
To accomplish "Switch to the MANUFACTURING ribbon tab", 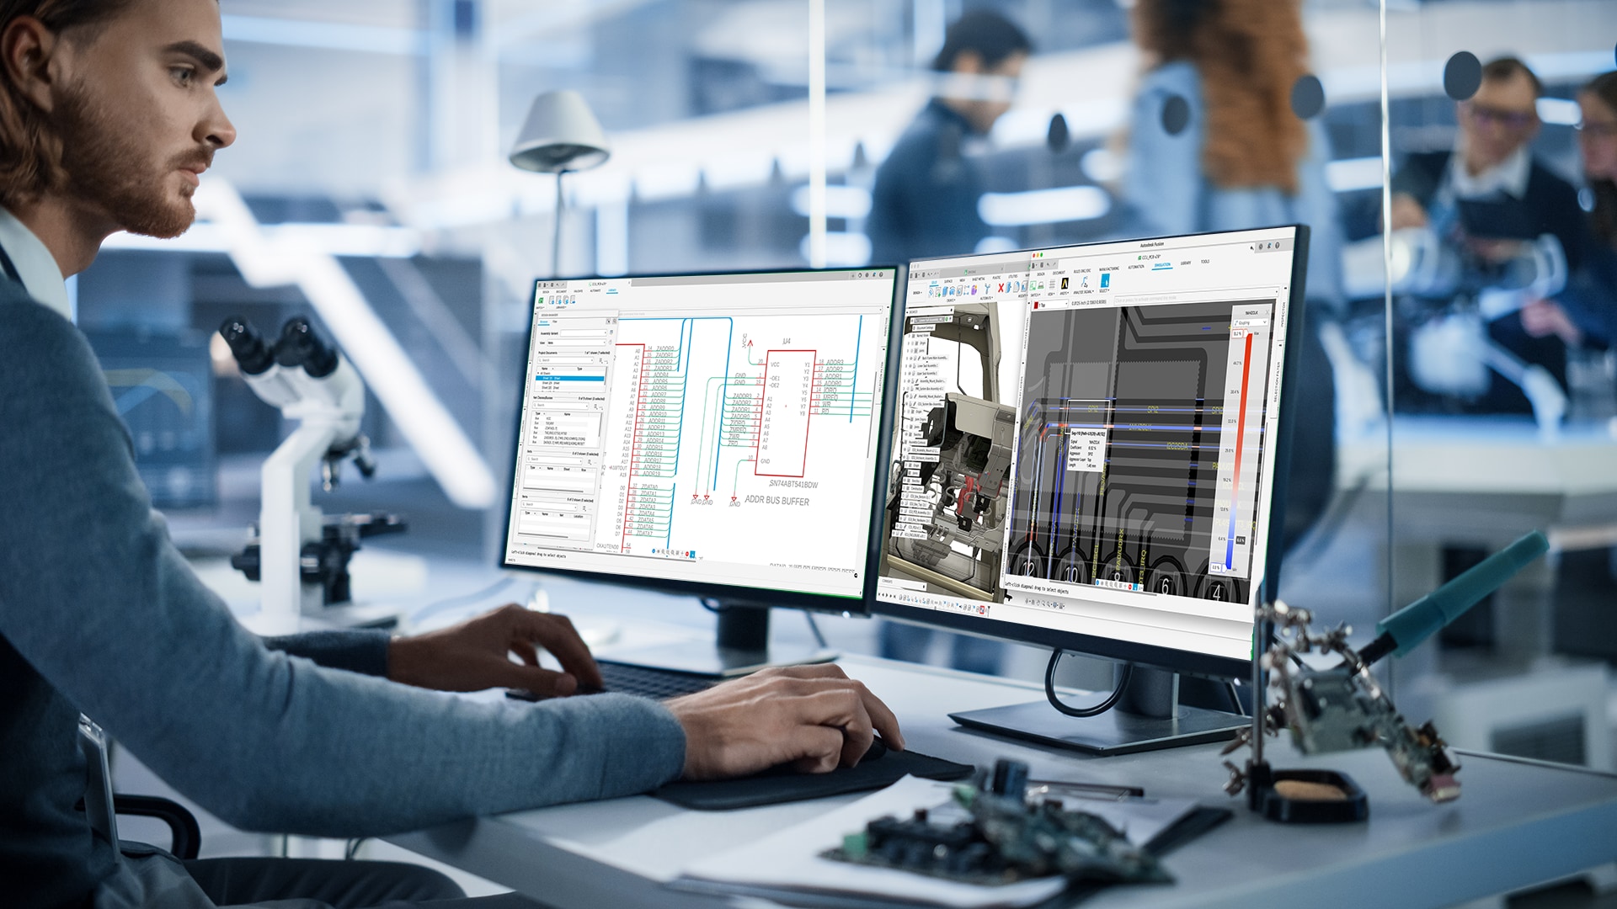I will 1108,269.
